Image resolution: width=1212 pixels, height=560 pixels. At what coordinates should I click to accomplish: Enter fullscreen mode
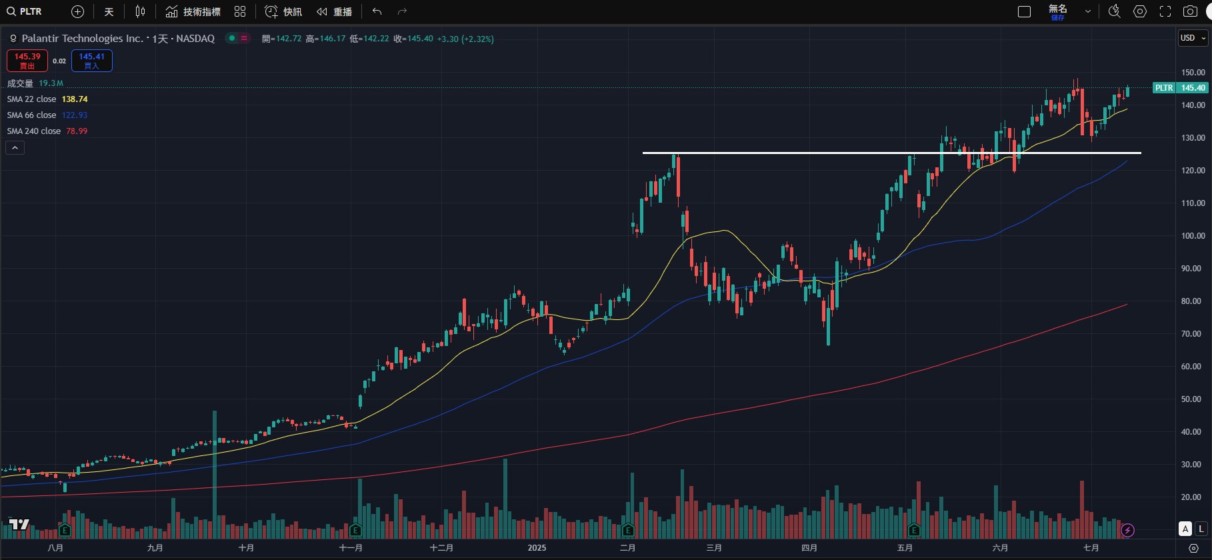coord(1165,11)
